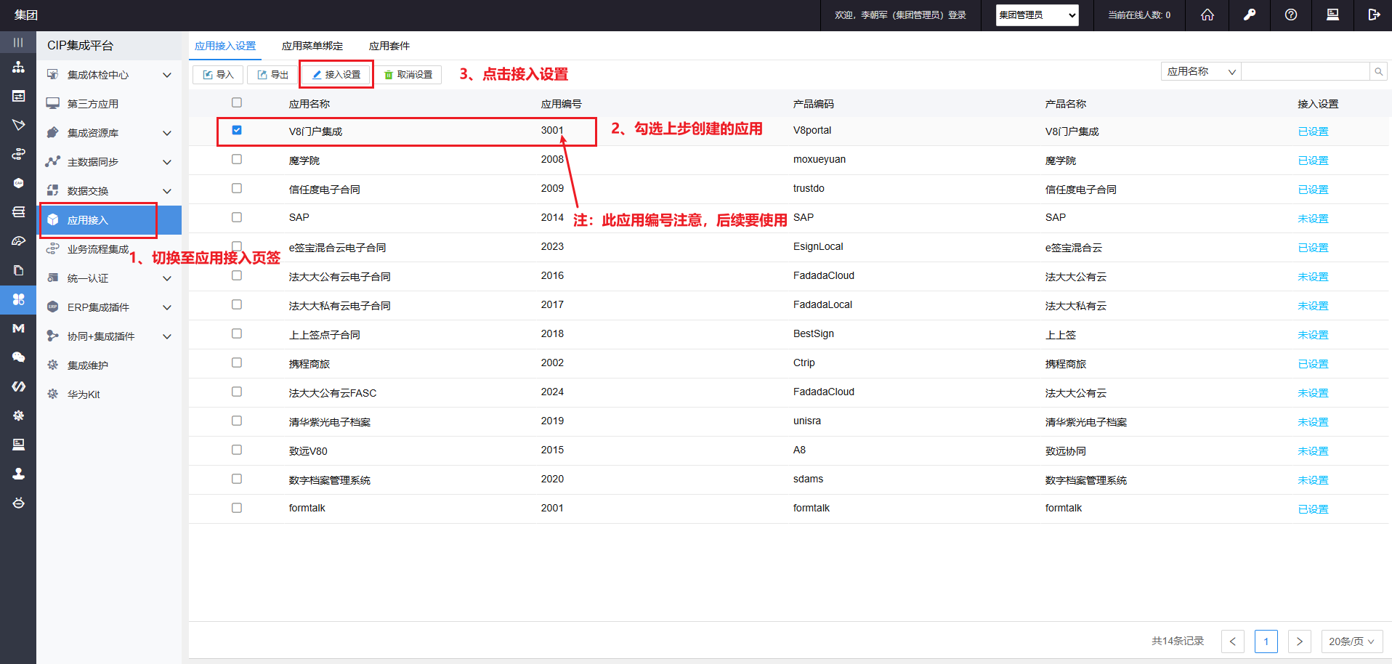Click the gauge cloud icon in rail
The height and width of the screenshot is (664, 1392).
click(x=18, y=241)
